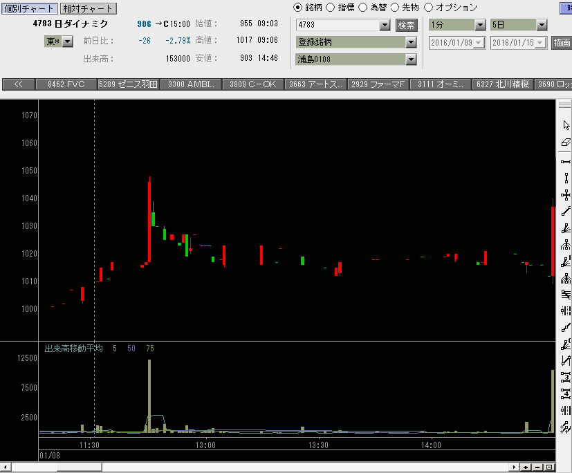
Task: Click the horizontal scrollbar left arrow
Action: [6, 467]
